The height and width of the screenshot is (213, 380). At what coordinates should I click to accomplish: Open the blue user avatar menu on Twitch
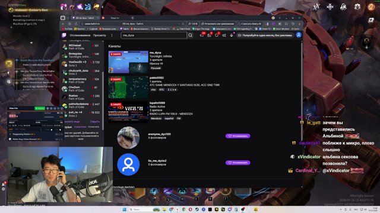(299, 35)
